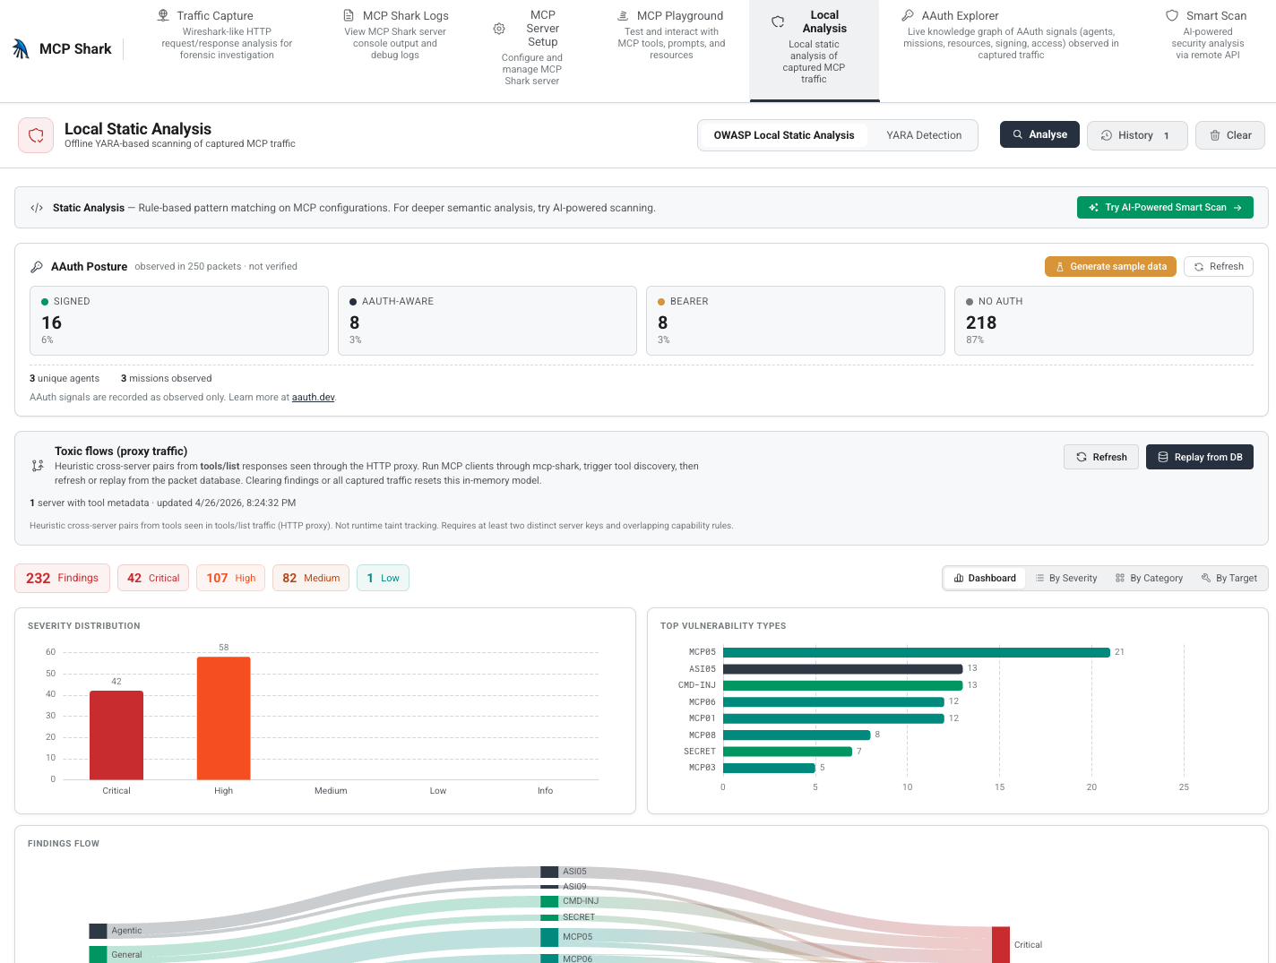Open the MCP Shark Logs section
The height and width of the screenshot is (963, 1276).
tap(395, 35)
